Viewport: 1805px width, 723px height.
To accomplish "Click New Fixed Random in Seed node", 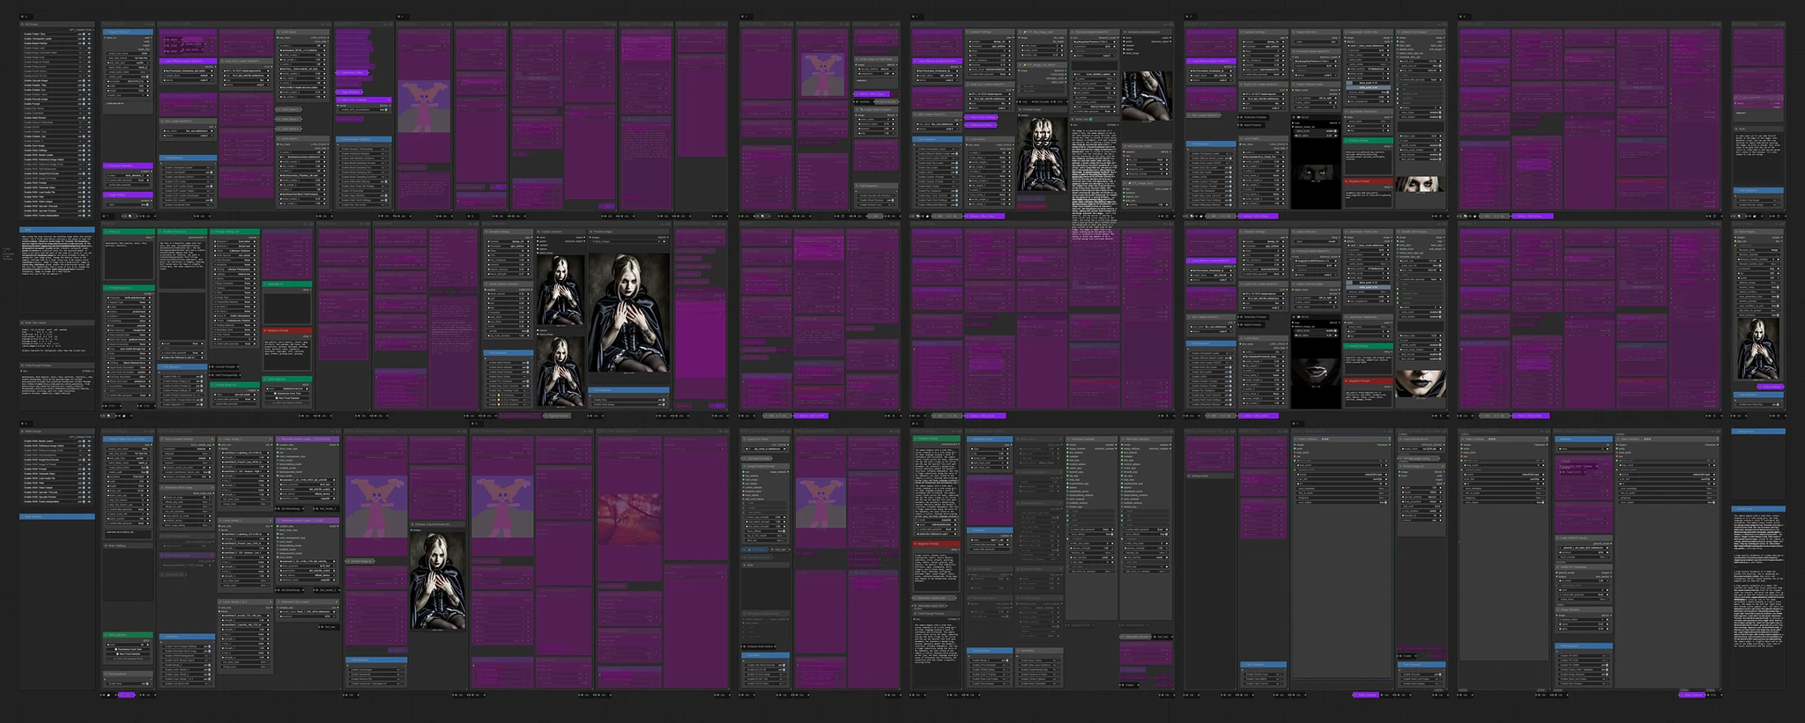I will coord(287,398).
